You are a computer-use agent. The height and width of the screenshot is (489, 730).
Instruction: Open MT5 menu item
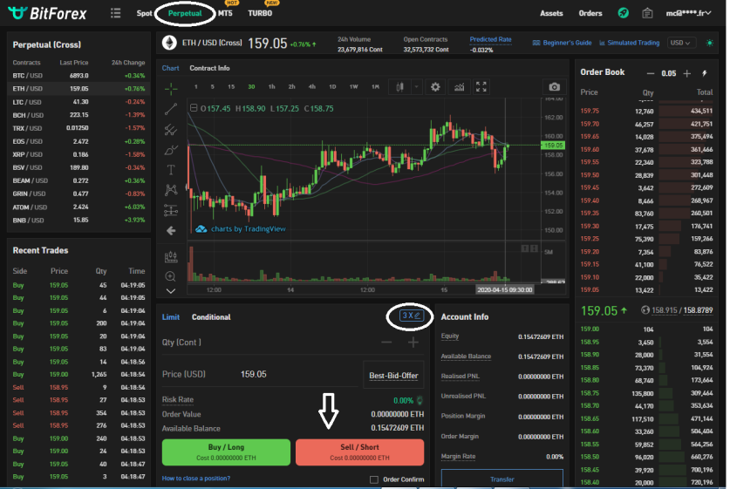coord(225,13)
